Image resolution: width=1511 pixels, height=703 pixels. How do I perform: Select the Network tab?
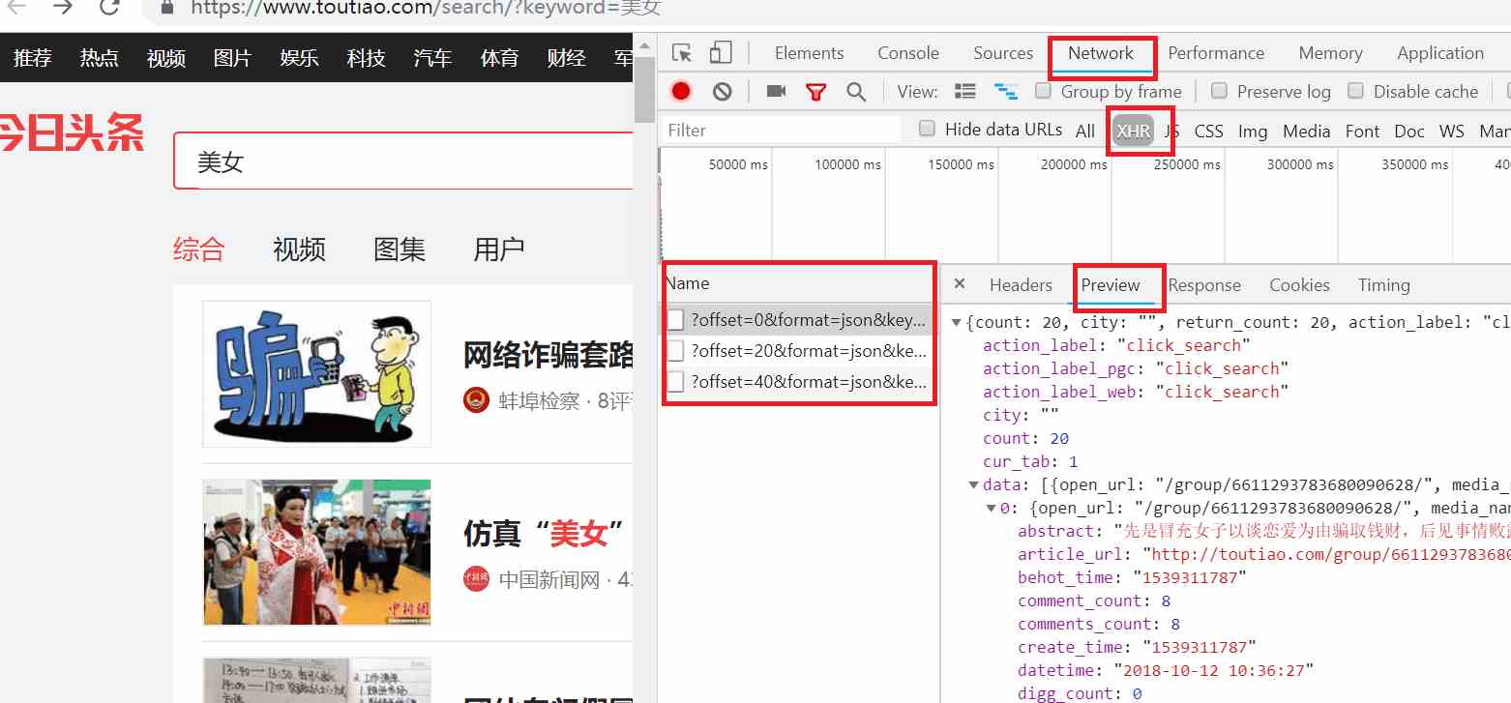coord(1101,53)
